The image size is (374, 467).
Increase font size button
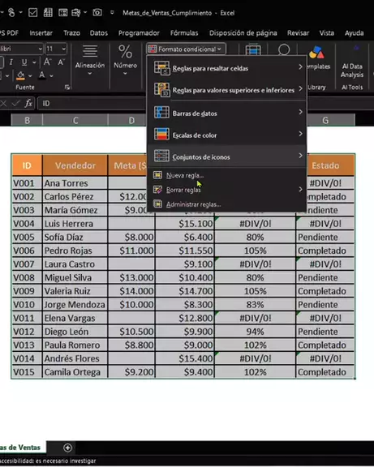point(47,62)
